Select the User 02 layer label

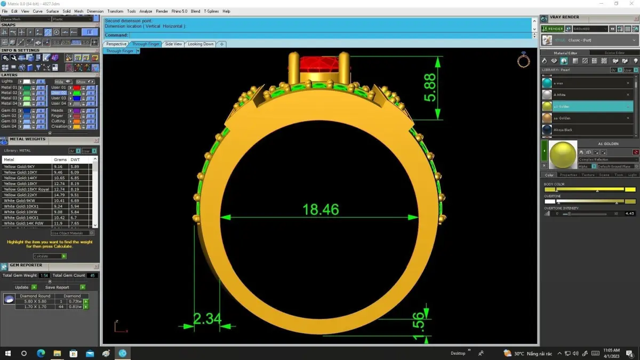coord(59,93)
